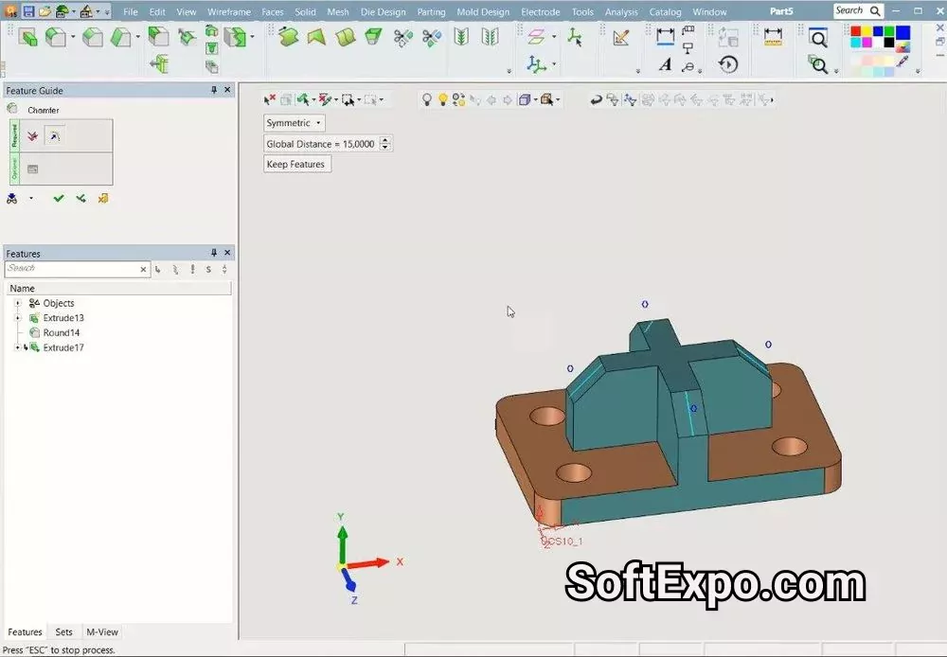The height and width of the screenshot is (657, 947).
Task: Cancel the Chamfer feature via the exit icon
Action: tap(103, 198)
